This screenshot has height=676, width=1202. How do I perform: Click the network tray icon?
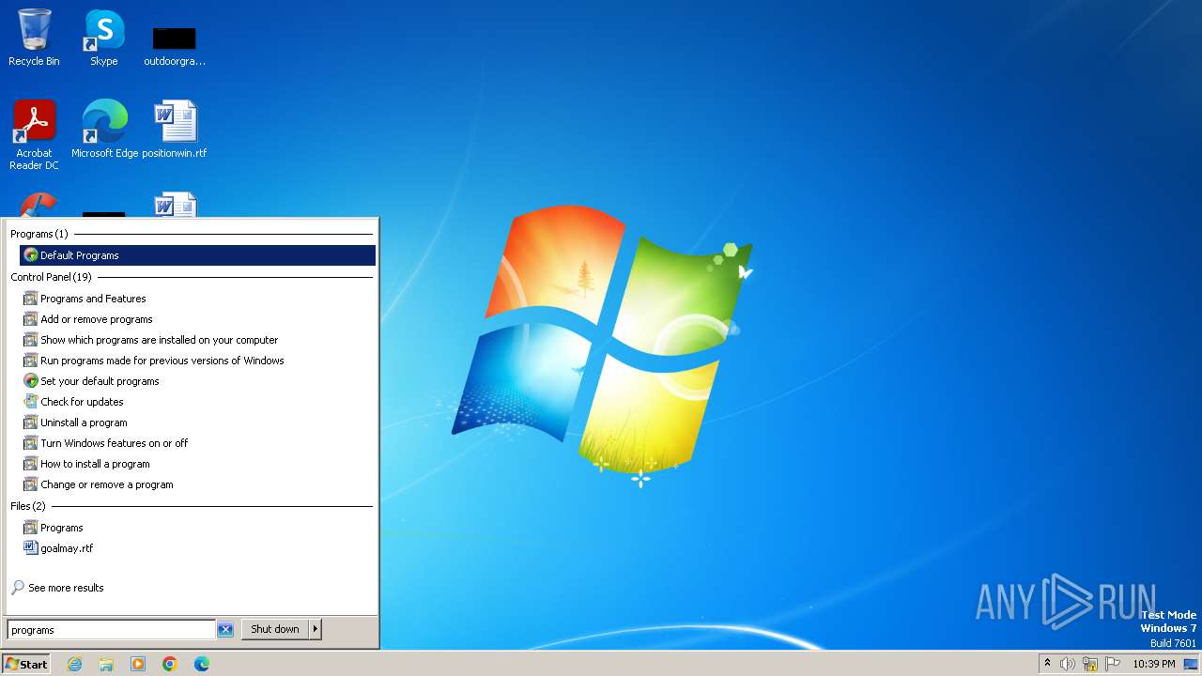(x=1090, y=664)
